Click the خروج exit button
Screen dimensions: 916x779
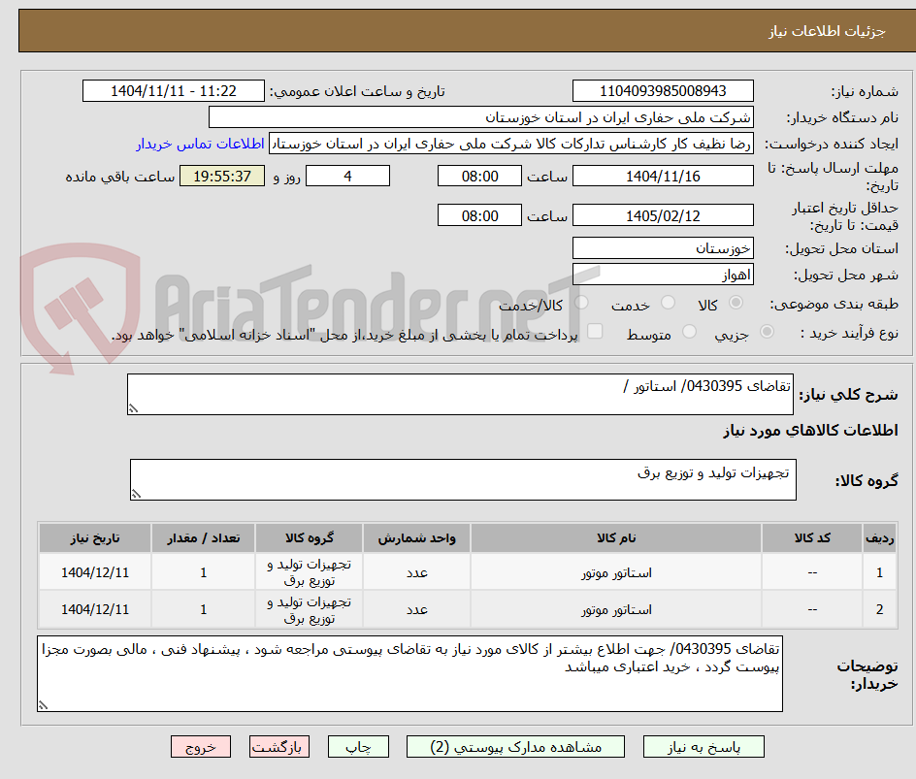pyautogui.click(x=200, y=746)
